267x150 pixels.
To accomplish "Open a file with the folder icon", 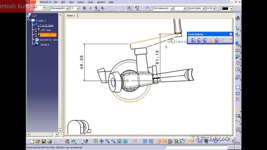I will click(38, 141).
